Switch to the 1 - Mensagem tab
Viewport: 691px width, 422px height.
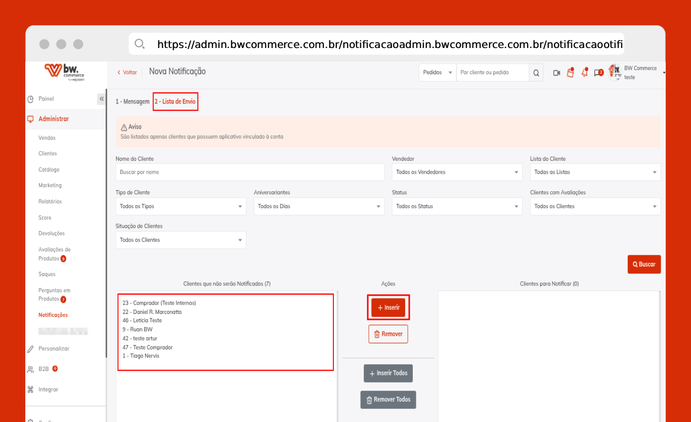coord(133,102)
